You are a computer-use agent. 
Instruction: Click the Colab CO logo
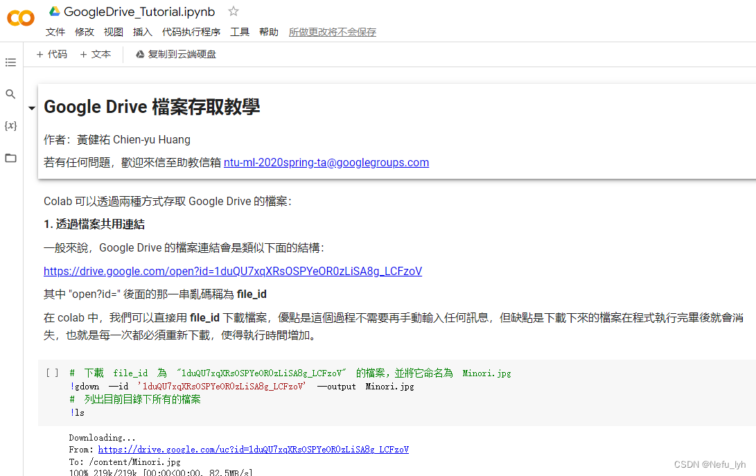point(20,19)
